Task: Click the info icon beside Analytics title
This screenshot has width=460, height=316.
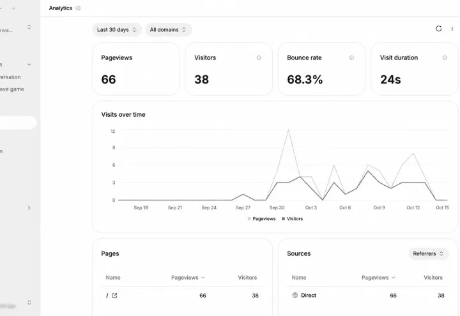Action: [78, 8]
